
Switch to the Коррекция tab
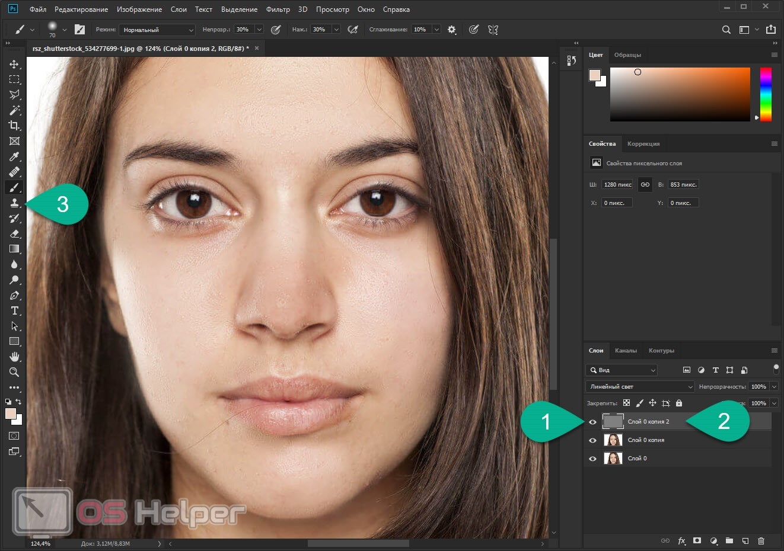click(643, 144)
